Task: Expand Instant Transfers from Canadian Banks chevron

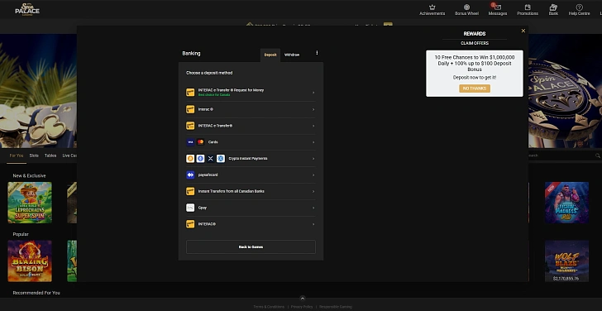Action: 313,191
